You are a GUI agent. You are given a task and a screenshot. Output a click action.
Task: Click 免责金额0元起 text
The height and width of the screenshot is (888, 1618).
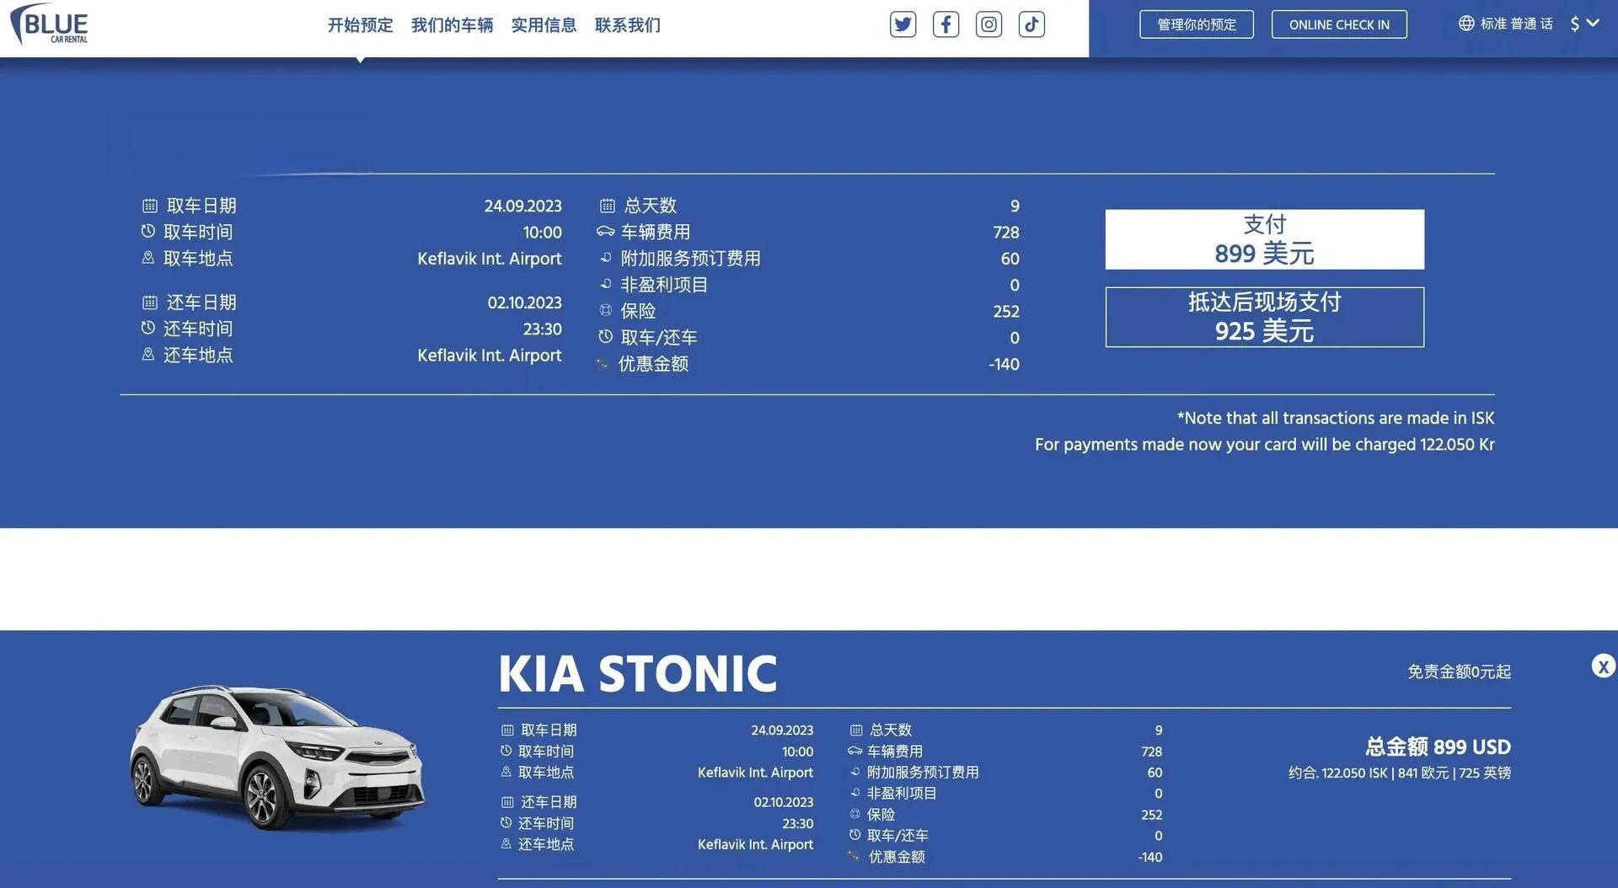(x=1459, y=671)
